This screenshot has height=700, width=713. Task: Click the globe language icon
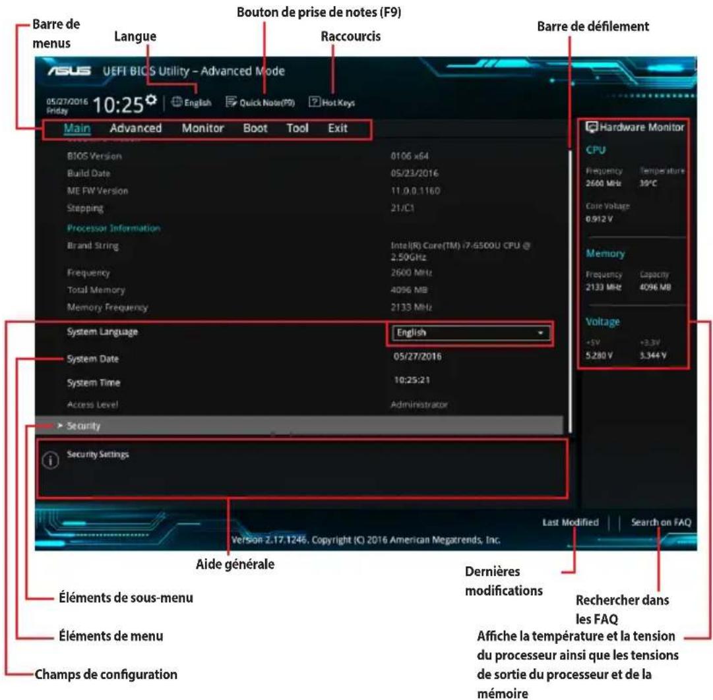coord(176,102)
